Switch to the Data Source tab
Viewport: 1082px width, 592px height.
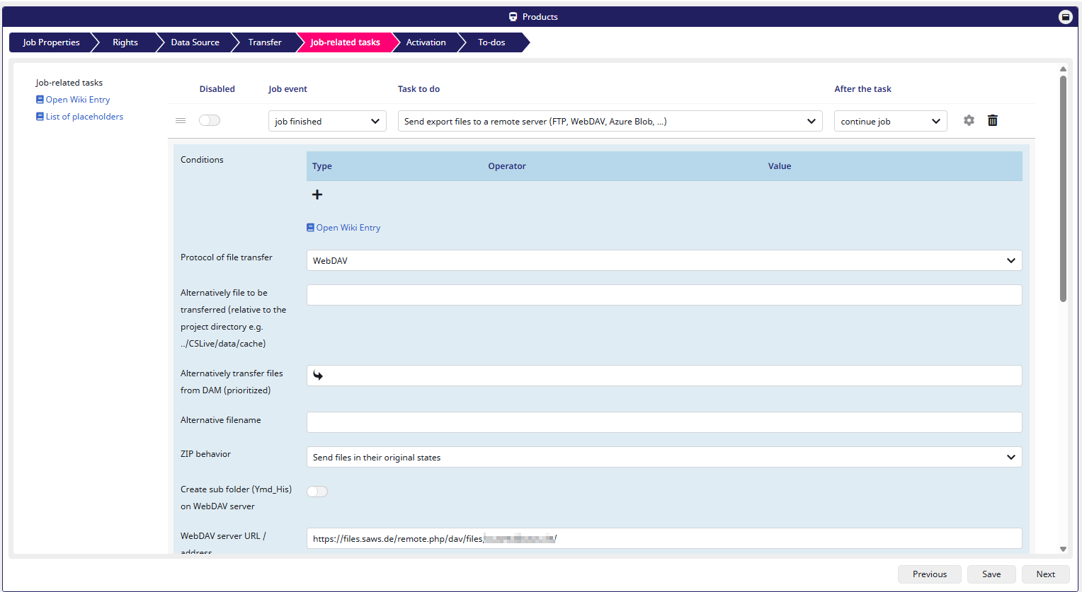pos(195,42)
